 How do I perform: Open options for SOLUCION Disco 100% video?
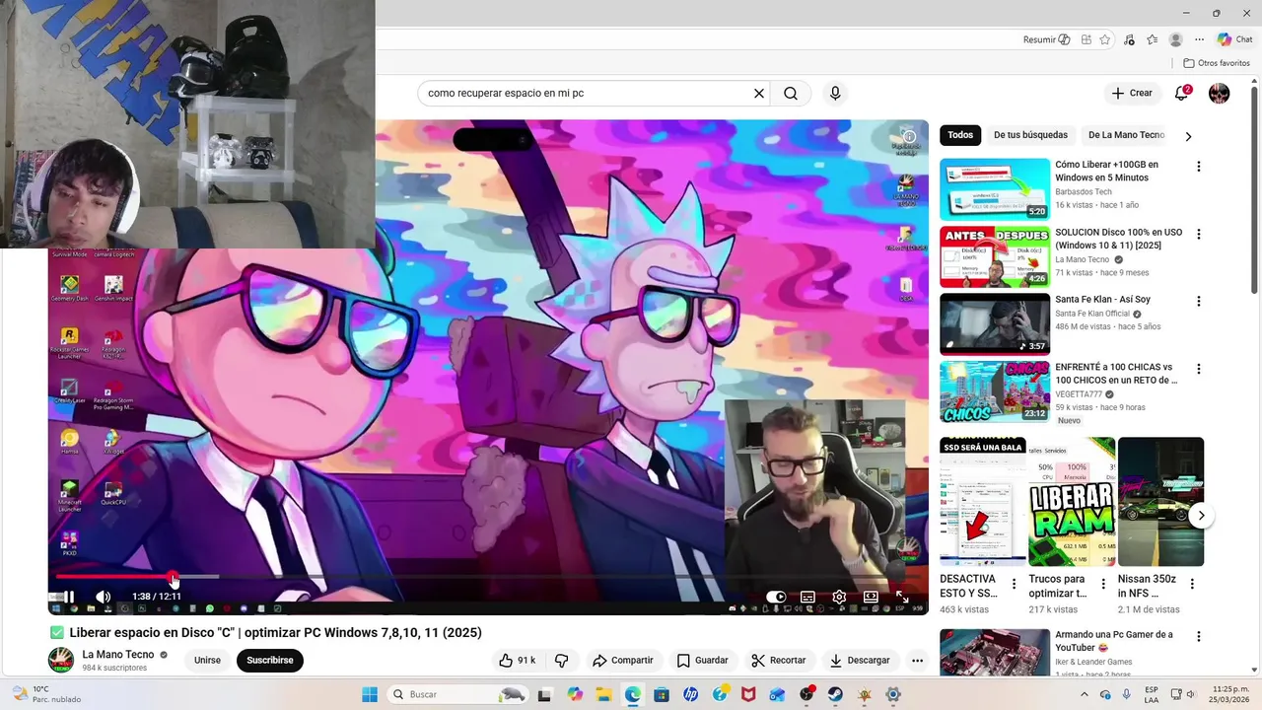(1199, 235)
